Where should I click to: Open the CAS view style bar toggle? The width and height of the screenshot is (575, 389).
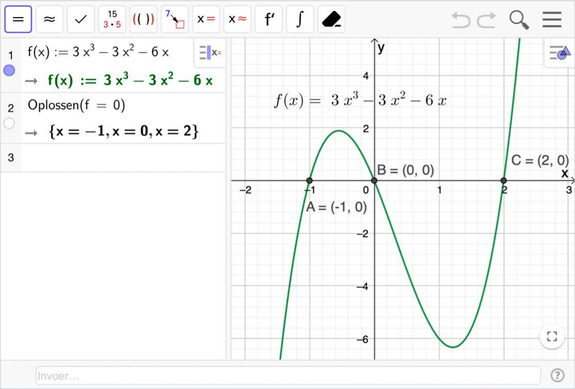210,53
